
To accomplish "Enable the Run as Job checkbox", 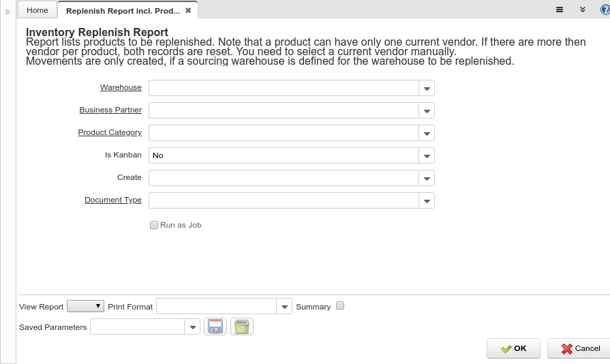I will click(x=154, y=225).
